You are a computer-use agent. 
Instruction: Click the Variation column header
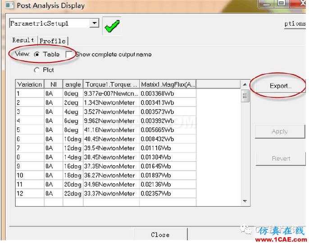coord(30,84)
